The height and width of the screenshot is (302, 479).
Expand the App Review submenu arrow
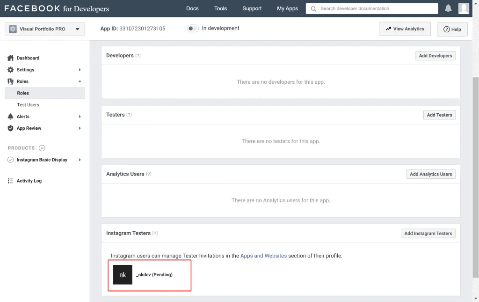[x=80, y=128]
